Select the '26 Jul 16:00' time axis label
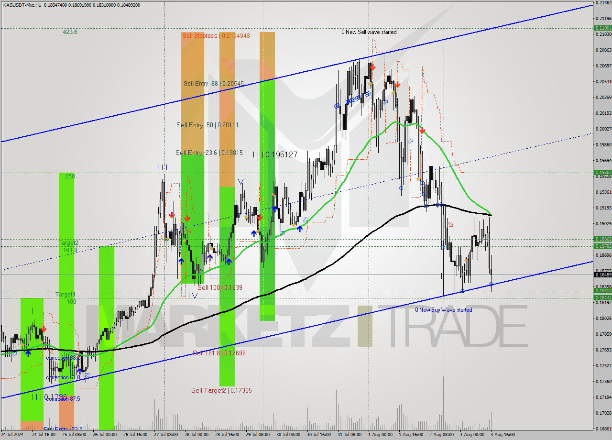Screen dimensions: 612x440 (135, 435)
